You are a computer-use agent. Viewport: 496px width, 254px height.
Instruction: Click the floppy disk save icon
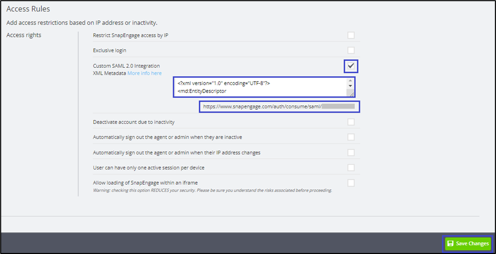(x=450, y=244)
